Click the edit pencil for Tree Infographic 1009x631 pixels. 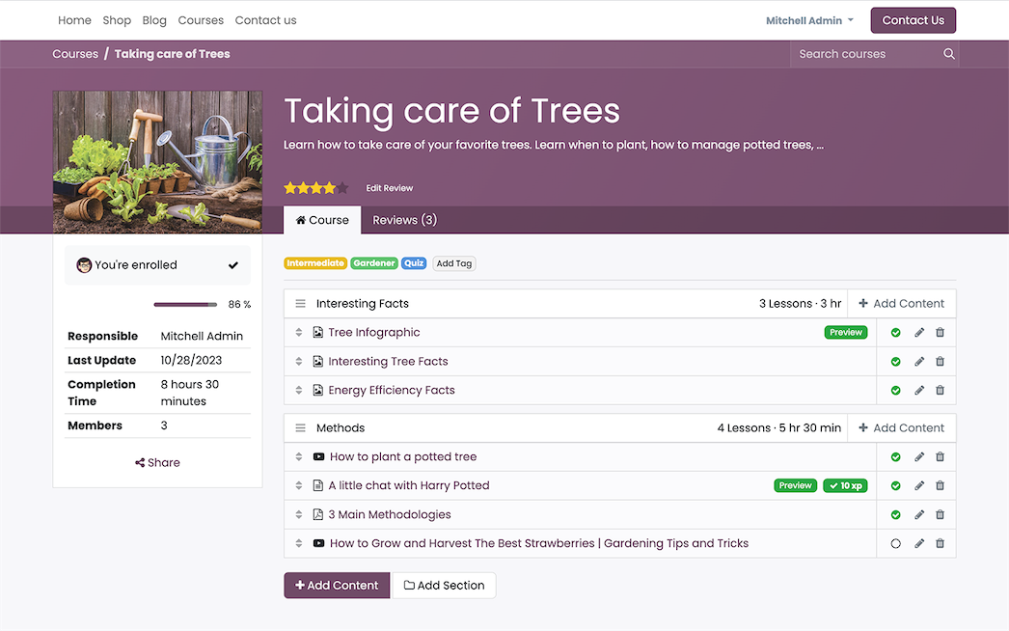point(917,332)
